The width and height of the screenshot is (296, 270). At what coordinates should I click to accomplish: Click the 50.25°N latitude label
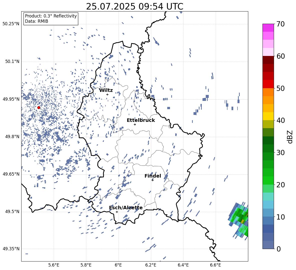(11, 24)
